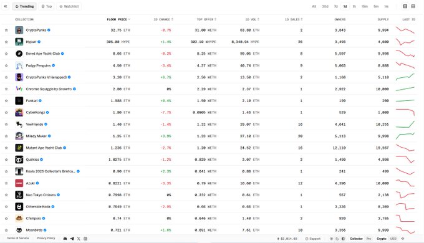Switch to the table view icon
This screenshot has width=424, height=243.
[405, 6]
